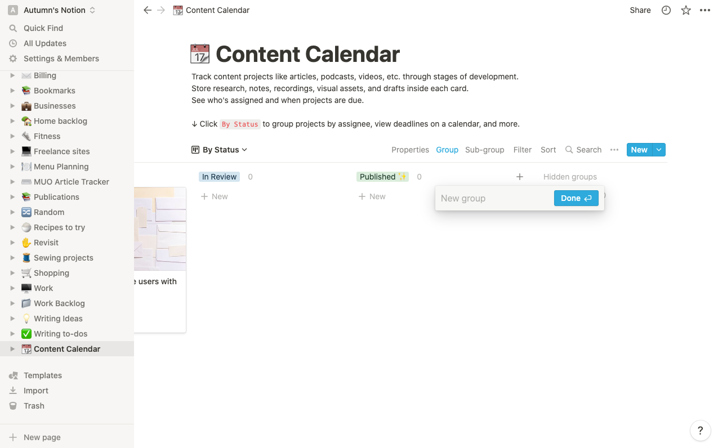Open the database view options ellipsis
718x448 pixels.
tap(614, 150)
